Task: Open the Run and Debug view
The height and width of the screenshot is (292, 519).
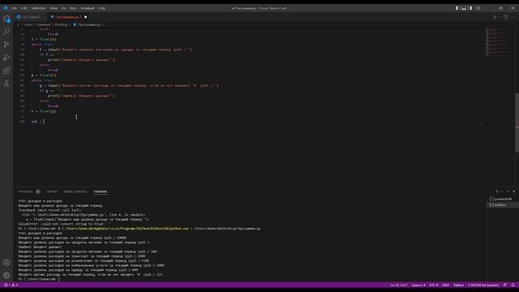Action: 6,58
